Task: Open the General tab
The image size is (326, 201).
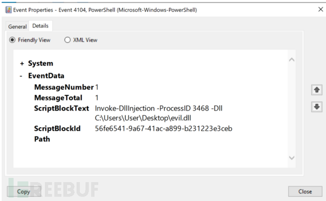Action: pos(17,26)
